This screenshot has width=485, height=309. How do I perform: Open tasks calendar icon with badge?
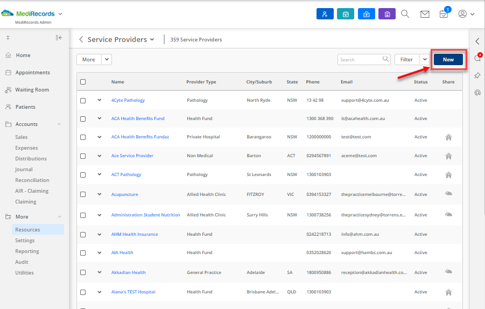[444, 13]
